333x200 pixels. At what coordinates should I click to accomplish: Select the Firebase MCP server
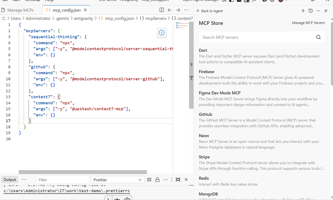point(262,77)
